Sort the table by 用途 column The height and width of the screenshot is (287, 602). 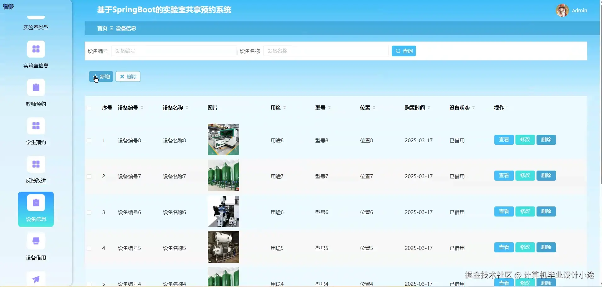click(284, 107)
